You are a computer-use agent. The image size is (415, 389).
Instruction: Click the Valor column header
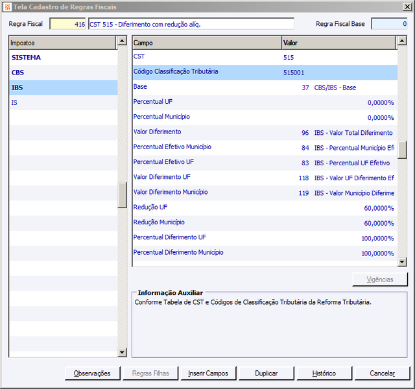coord(338,43)
